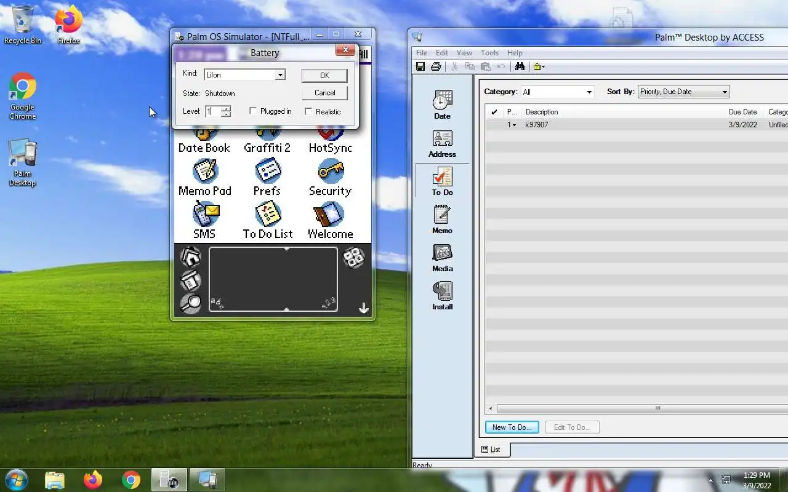788x492 pixels.
Task: Select the Palm Desktop shortcut on desktop
Action: pyautogui.click(x=23, y=163)
